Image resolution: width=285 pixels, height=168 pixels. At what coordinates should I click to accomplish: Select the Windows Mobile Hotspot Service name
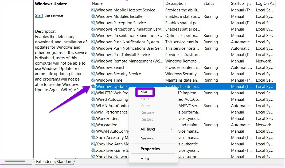pyautogui.click(x=126, y=10)
